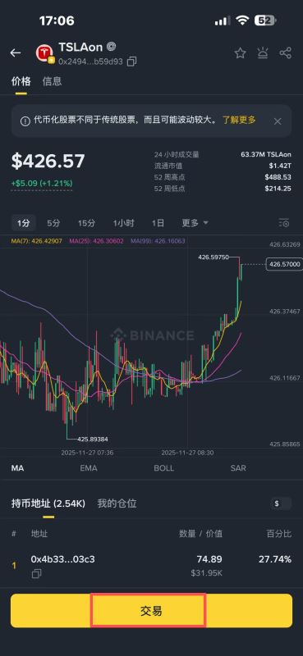This screenshot has width=303, height=656.
Task: Open the 了解更多 link
Action: pos(239,120)
